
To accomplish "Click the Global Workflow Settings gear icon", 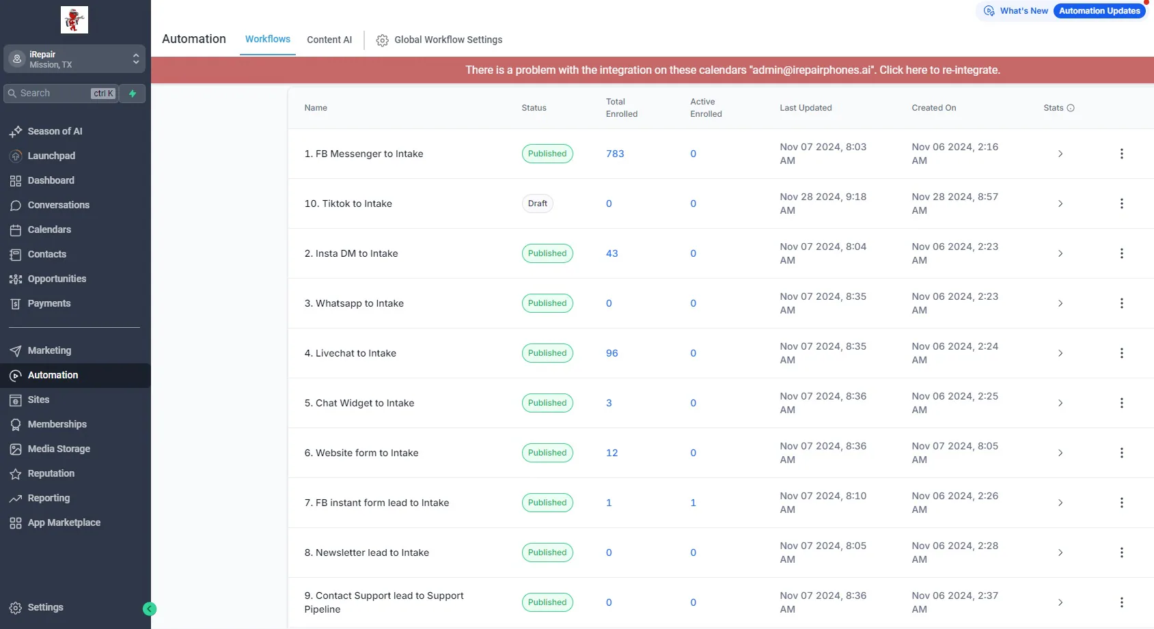I will tap(383, 40).
